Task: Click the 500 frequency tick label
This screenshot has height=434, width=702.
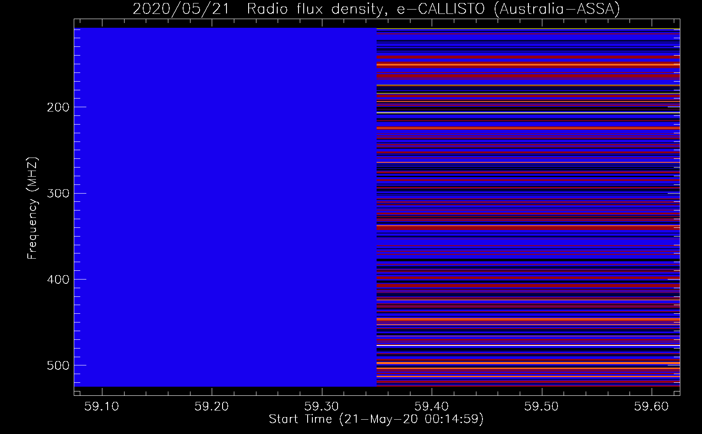Action: point(58,365)
